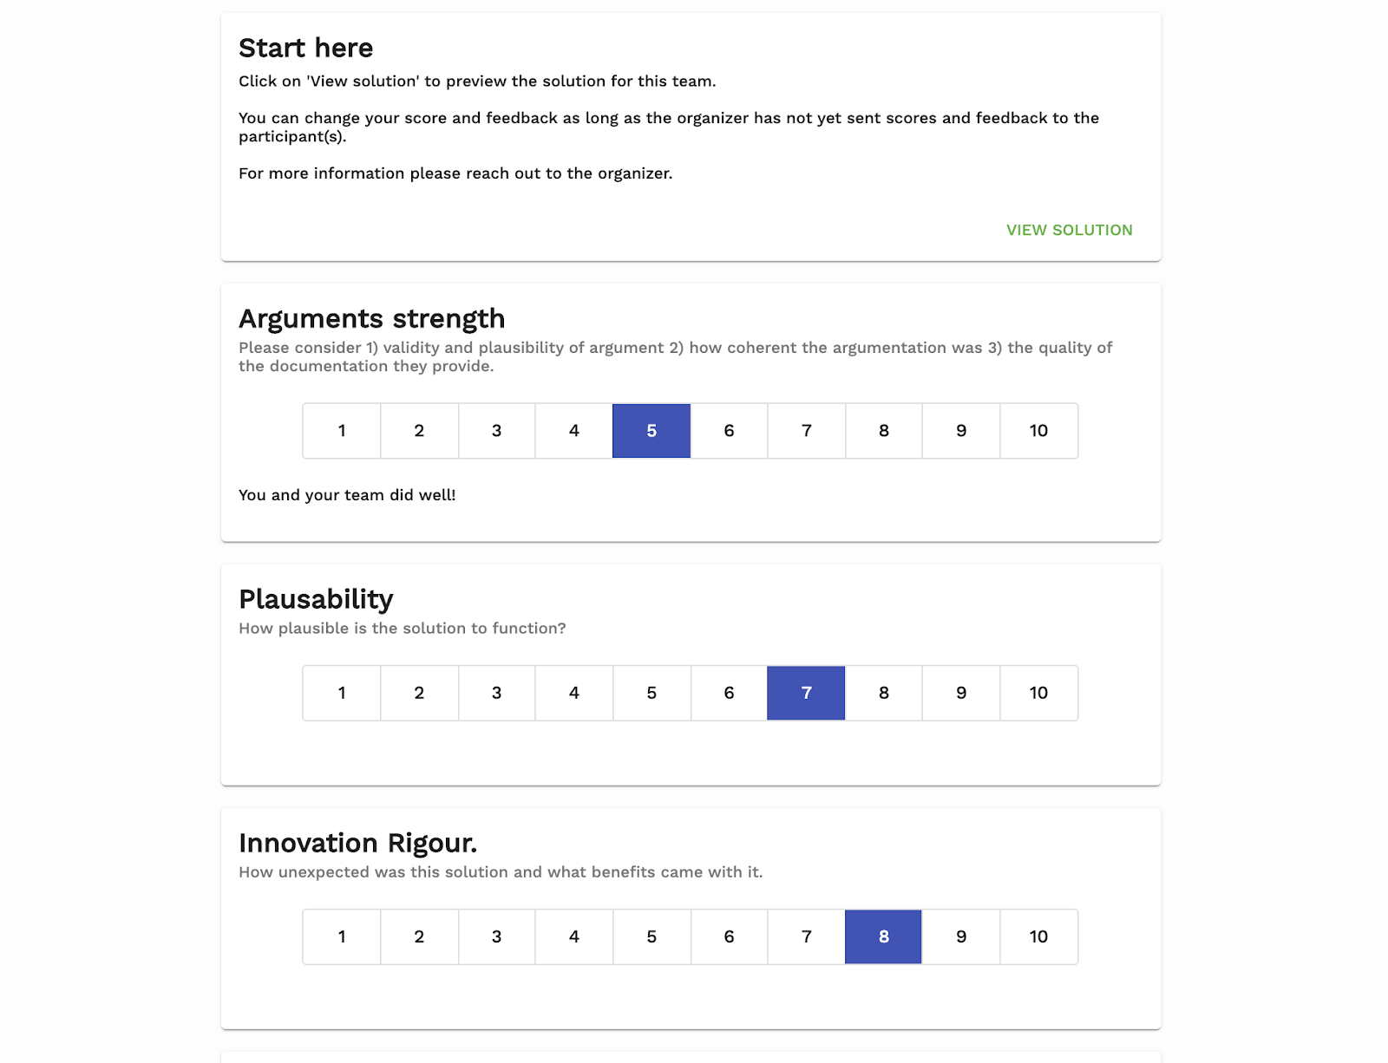Edit the 'You and your team did well!' feedback
This screenshot has width=1388, height=1063.
pyautogui.click(x=347, y=495)
